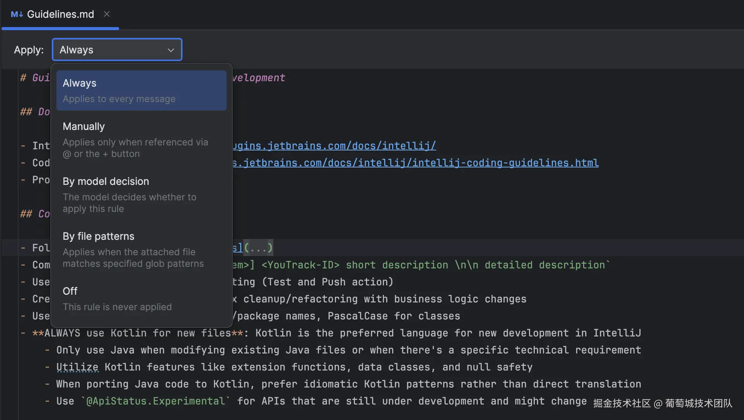Screen dimensions: 744x420
Task: Close the Guidelines.md tab
Action: [x=107, y=14]
